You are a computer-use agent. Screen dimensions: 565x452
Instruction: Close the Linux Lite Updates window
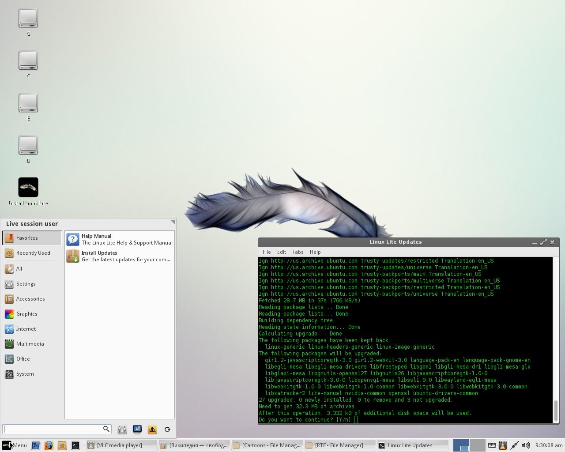[x=552, y=242]
